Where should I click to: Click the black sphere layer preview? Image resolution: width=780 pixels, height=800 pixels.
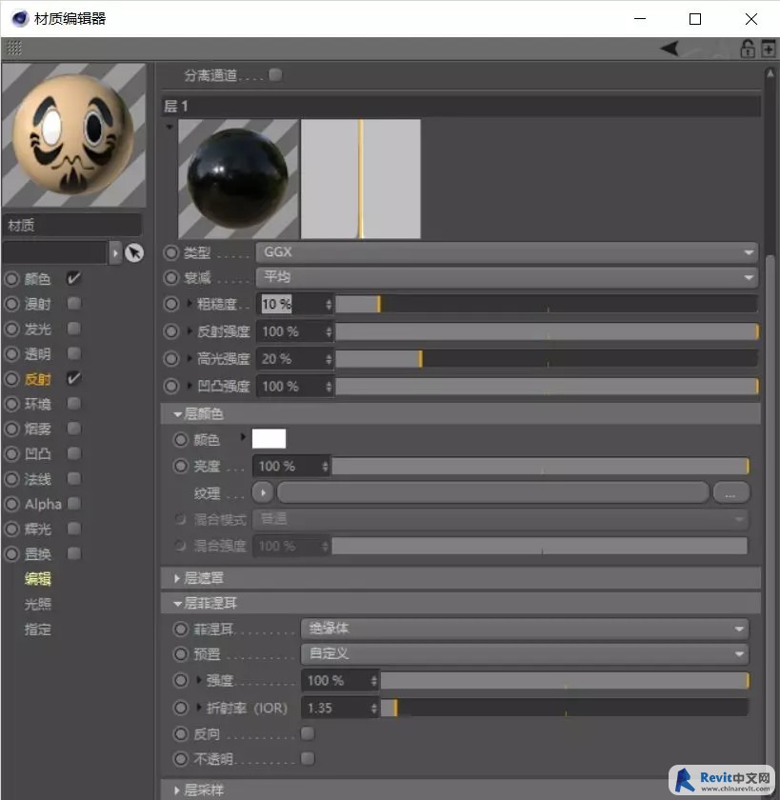coord(238,179)
